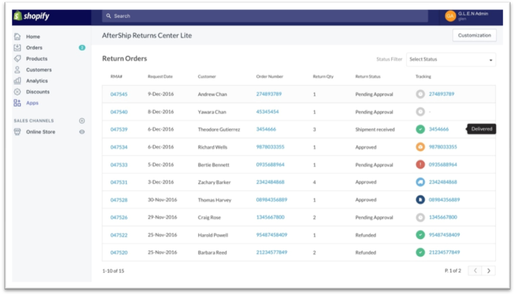515x294 pixels.
Task: Open RMA 047520
Action: click(119, 252)
